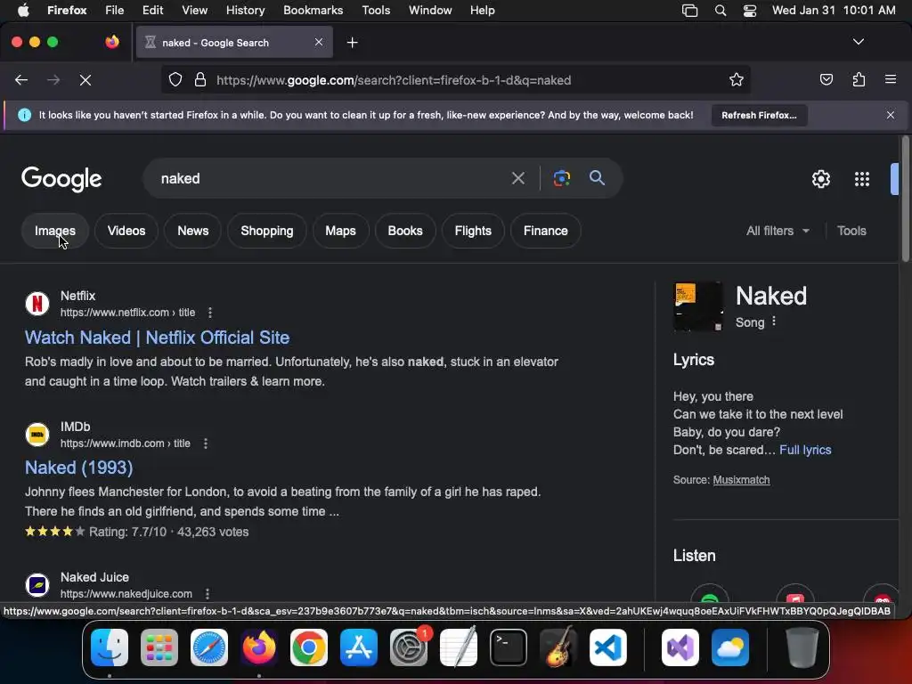Click the Naked Juice favicon
The width and height of the screenshot is (912, 684).
point(37,585)
